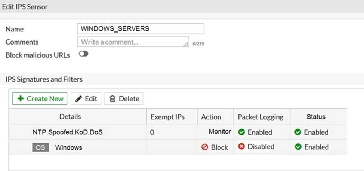Click the Details column header

coord(70,117)
